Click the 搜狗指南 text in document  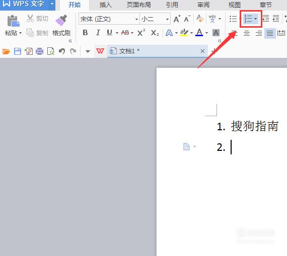pos(255,126)
